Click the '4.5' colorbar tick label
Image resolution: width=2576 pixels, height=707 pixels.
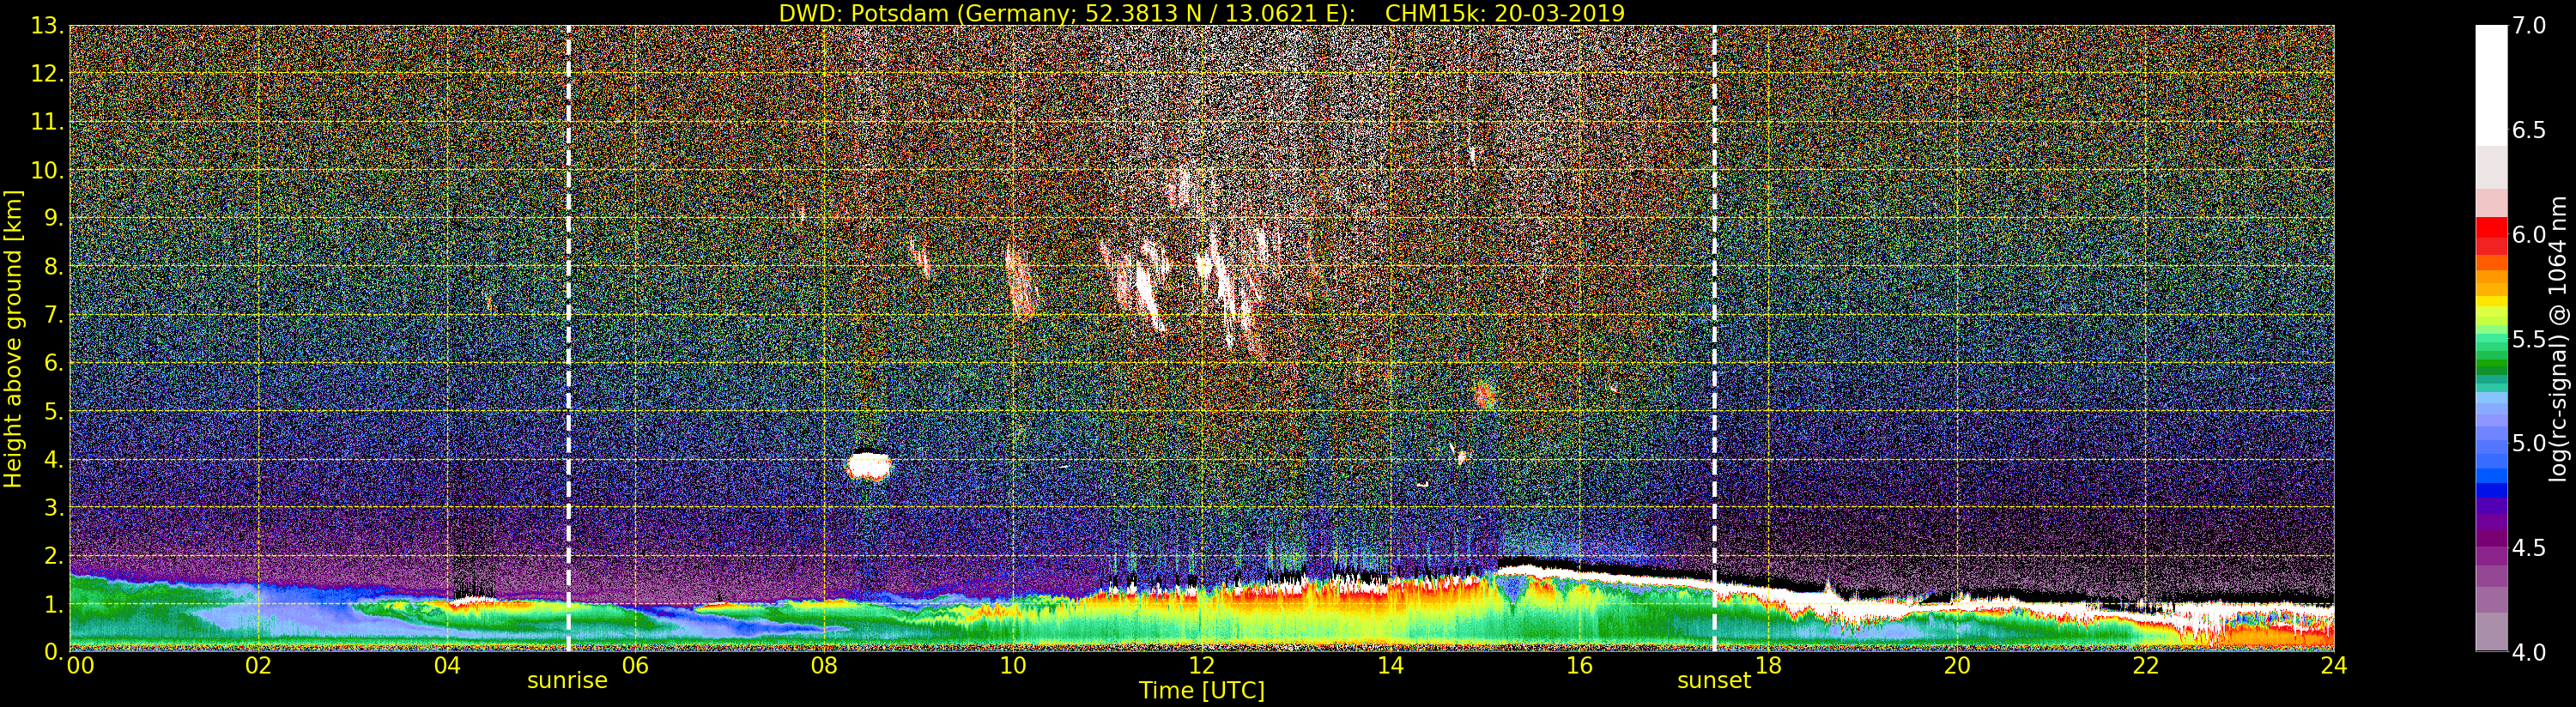click(2529, 547)
